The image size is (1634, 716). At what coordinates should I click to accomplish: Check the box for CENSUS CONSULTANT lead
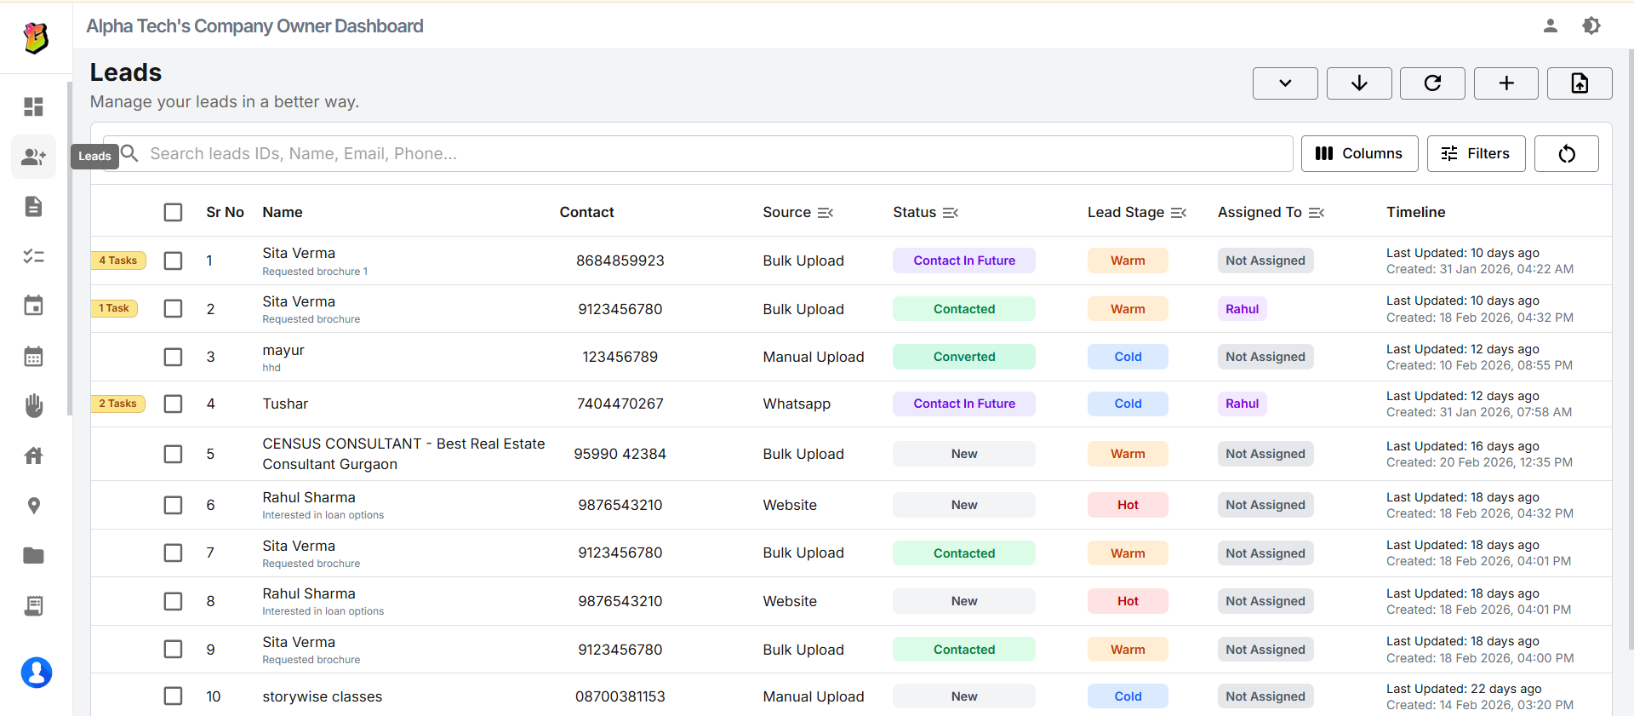(x=173, y=454)
